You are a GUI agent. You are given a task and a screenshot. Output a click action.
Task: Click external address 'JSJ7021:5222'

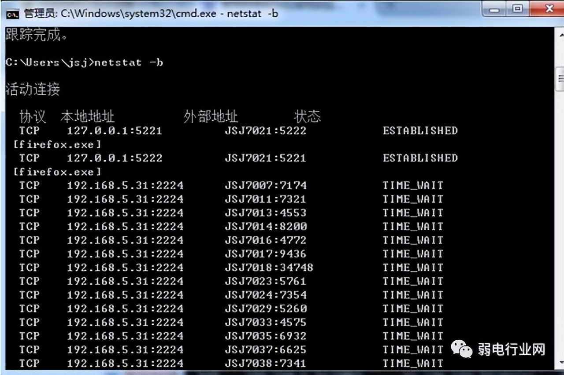click(265, 131)
